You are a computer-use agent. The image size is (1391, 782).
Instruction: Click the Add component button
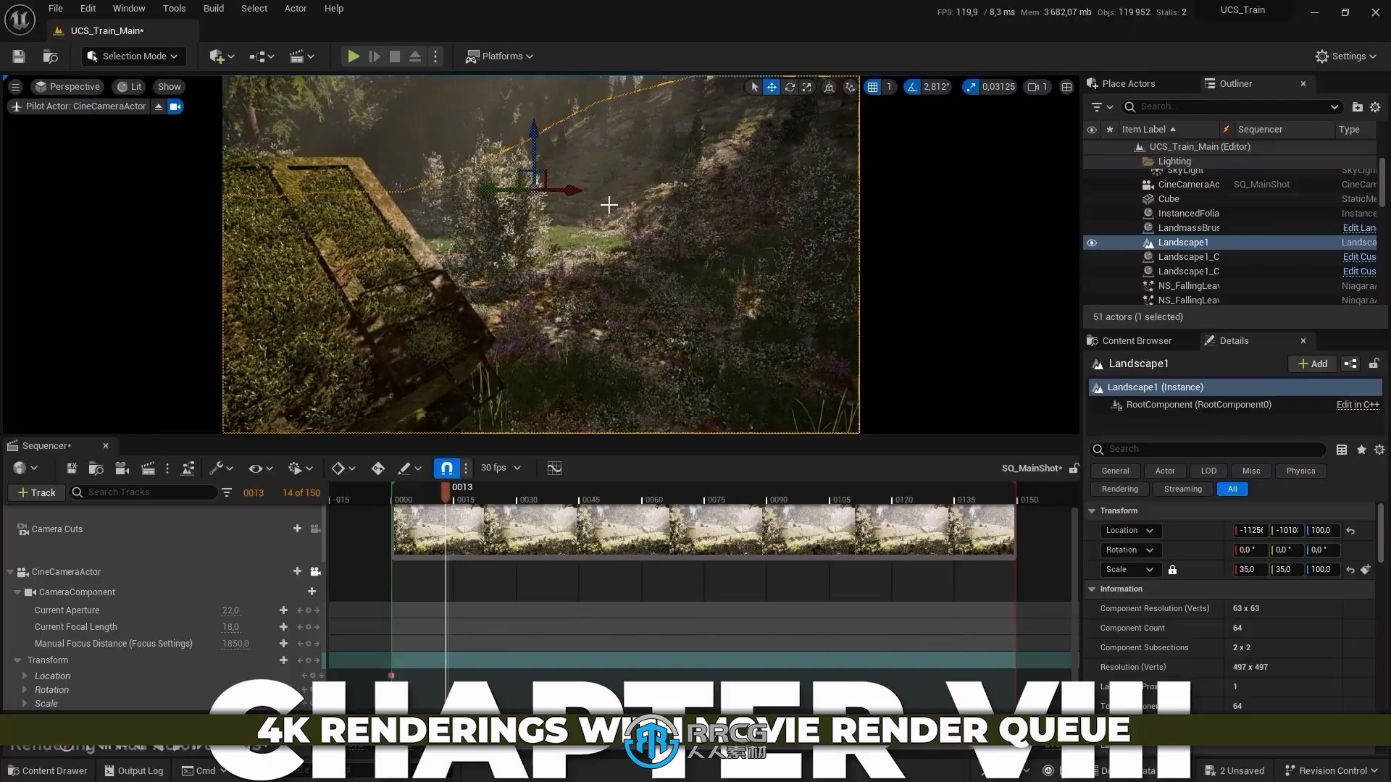click(x=1313, y=363)
